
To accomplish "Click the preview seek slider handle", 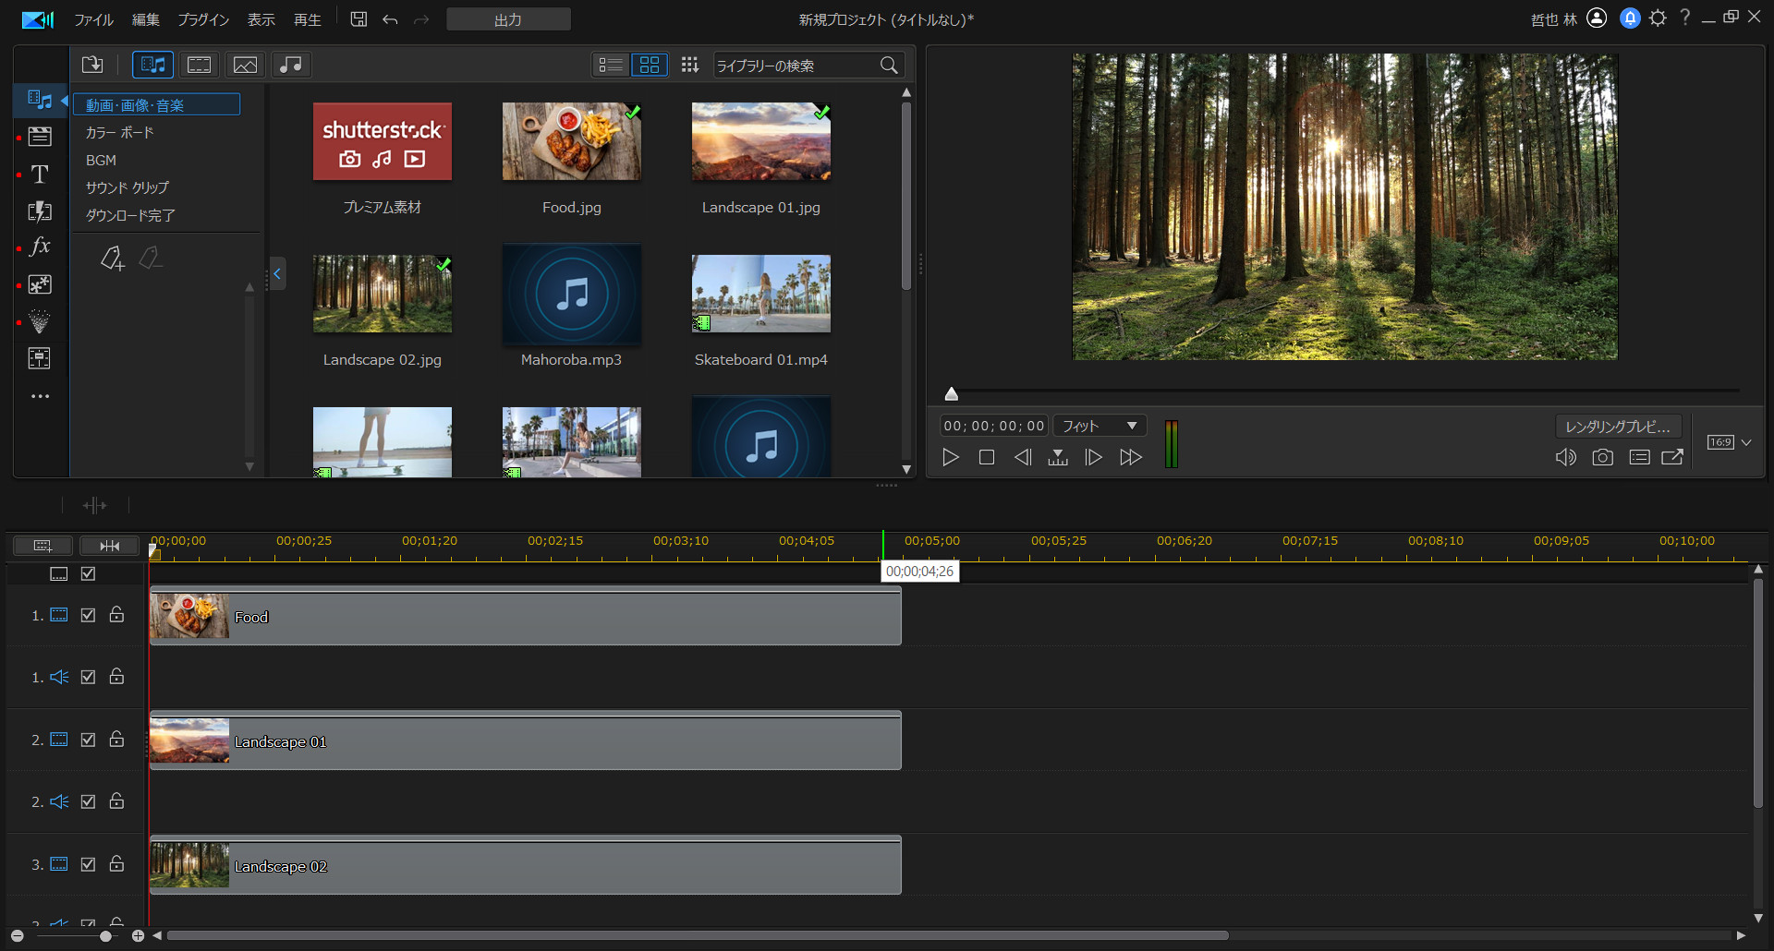I will pos(952,393).
